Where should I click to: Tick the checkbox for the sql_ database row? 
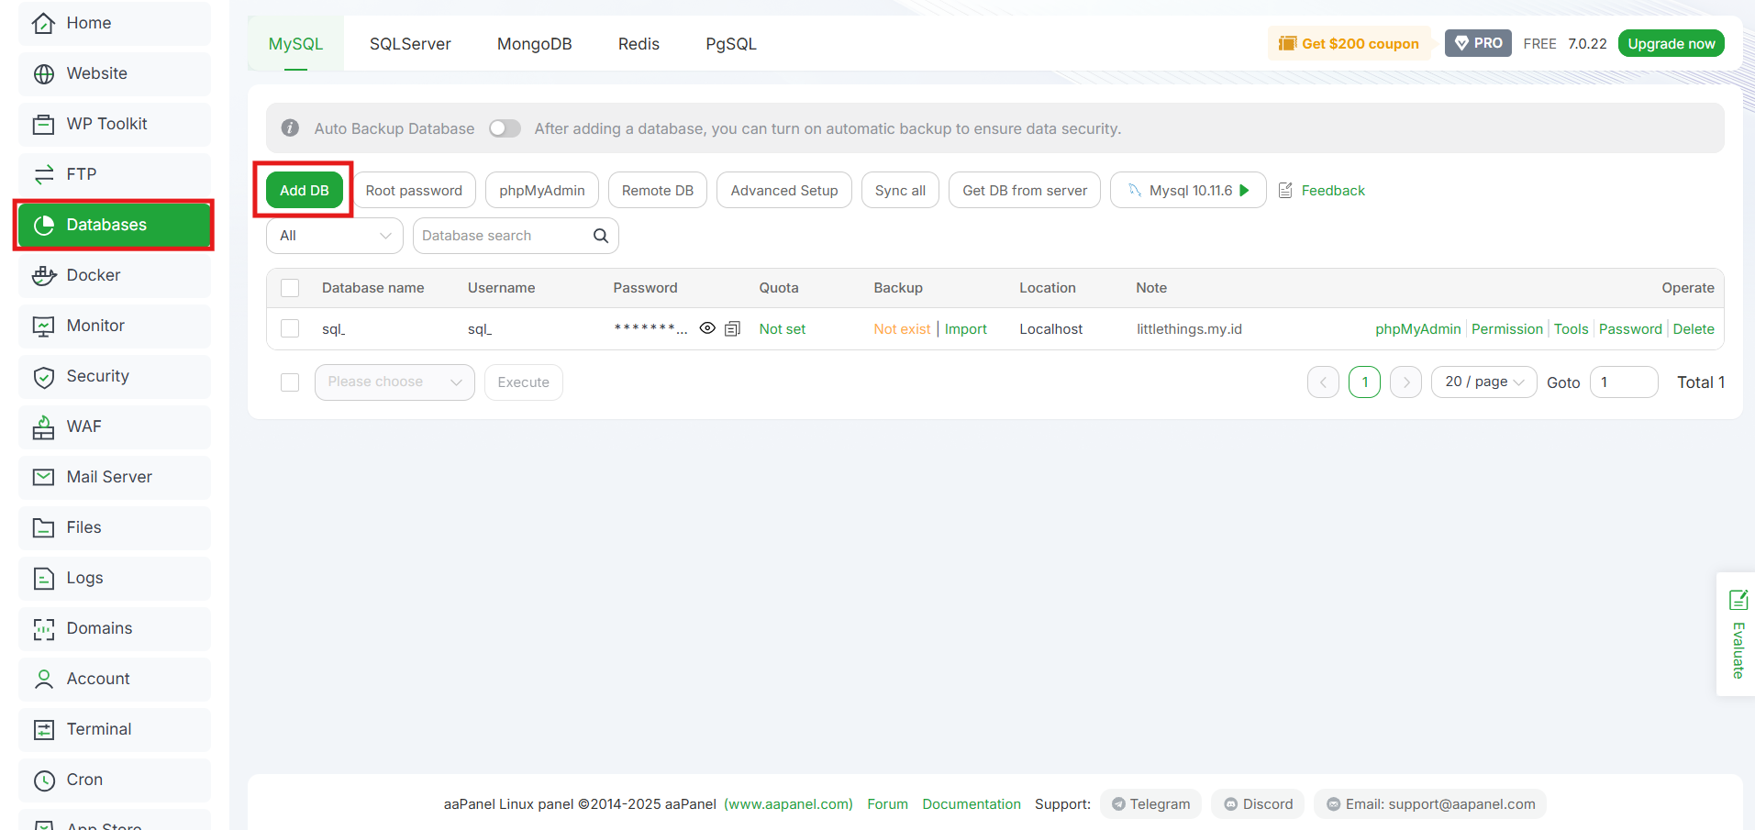[x=290, y=328]
